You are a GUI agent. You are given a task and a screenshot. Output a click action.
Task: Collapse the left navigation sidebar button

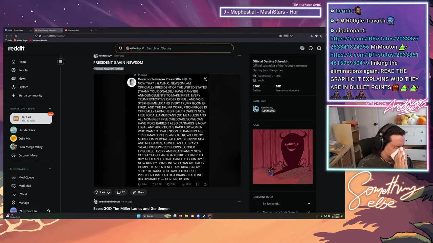(x=61, y=61)
